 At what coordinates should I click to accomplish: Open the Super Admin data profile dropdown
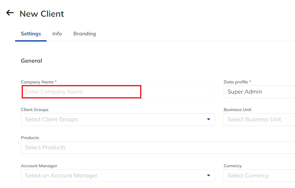click(259, 92)
